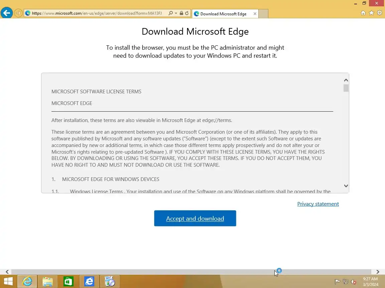Click license box scroll down arrow
The width and height of the screenshot is (385, 288).
tap(346, 186)
